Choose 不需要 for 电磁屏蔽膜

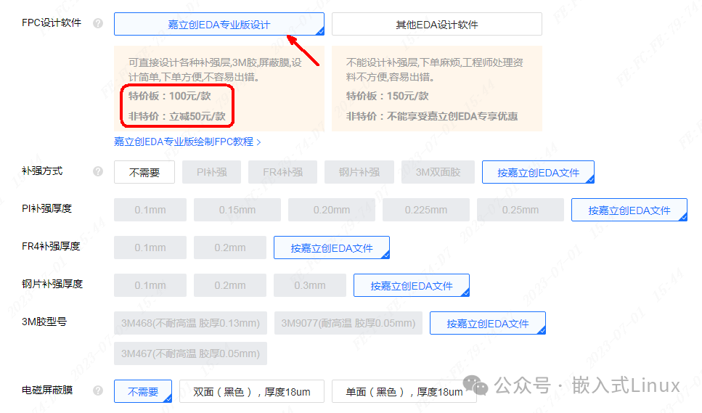(x=143, y=391)
